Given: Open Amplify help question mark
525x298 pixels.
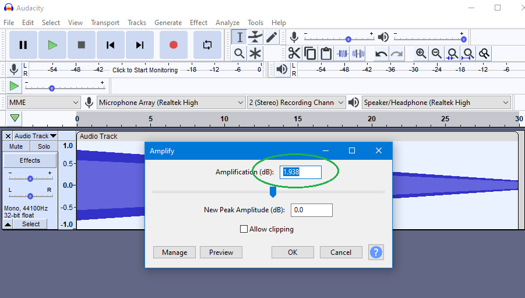Looking at the screenshot, I should 376,252.
